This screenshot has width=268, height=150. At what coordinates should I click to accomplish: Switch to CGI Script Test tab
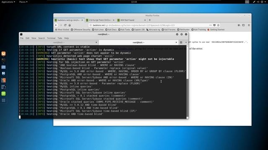(100, 20)
